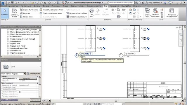Open the Надстройки tab
Viewport: 187px width, 105px height.
126,6
